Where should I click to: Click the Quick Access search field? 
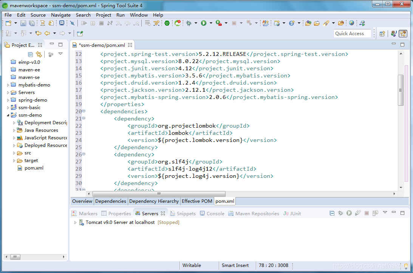pos(352,34)
